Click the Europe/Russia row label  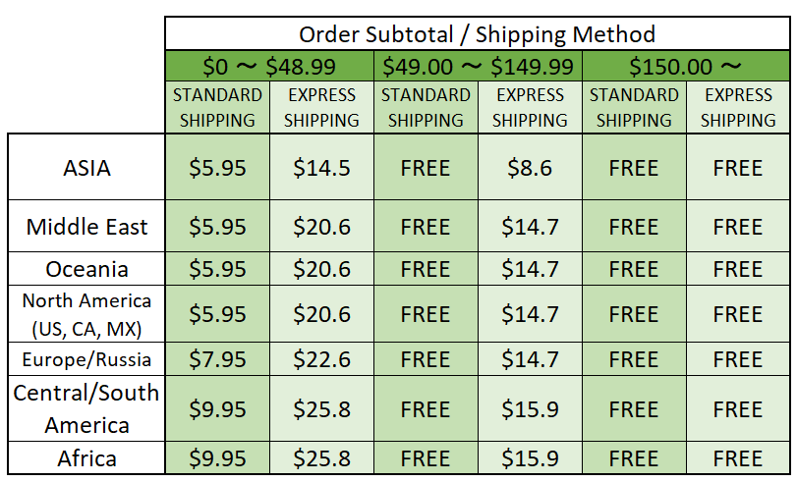86,359
